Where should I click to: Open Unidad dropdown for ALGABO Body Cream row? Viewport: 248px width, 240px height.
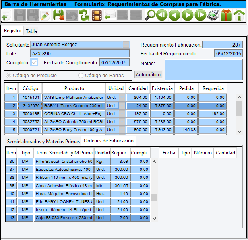[122, 130]
